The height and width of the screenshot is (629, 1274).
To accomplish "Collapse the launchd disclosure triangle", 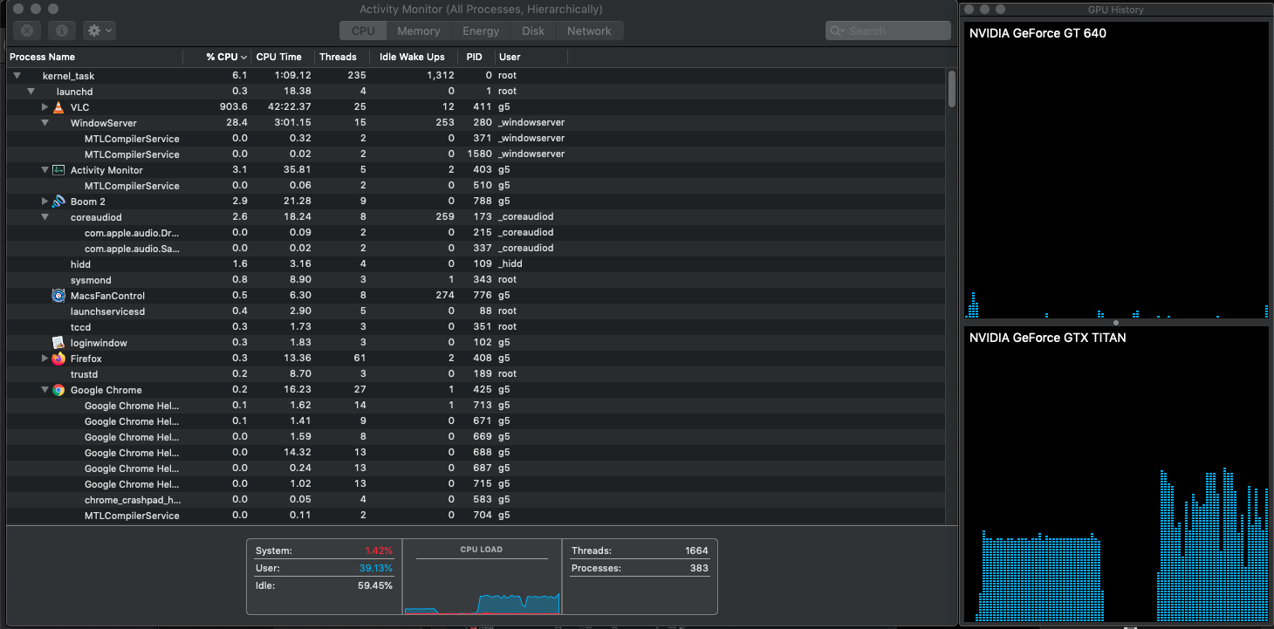I will point(31,92).
